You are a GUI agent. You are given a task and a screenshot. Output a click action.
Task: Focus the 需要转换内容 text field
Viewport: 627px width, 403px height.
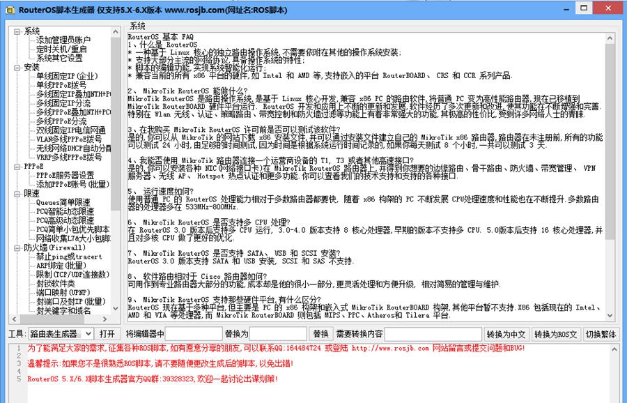tap(433, 334)
